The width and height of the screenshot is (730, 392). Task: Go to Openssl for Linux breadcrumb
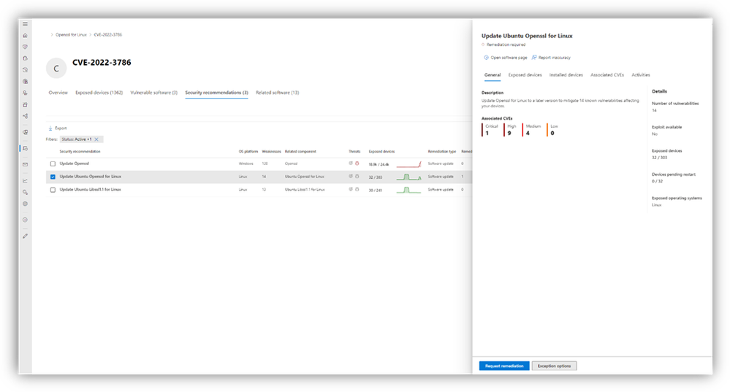(71, 35)
